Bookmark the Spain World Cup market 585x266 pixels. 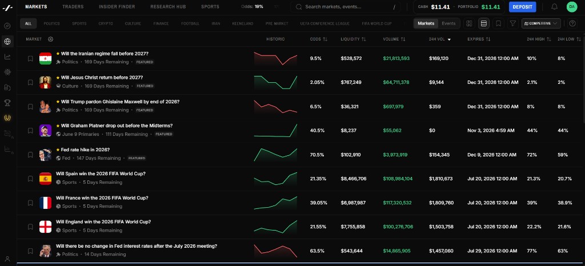click(x=30, y=179)
